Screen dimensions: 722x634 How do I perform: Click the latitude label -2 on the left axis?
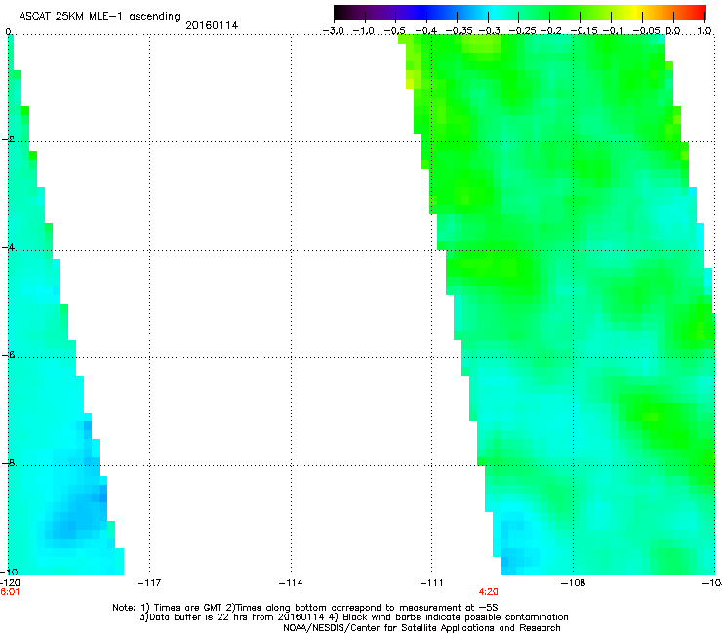pyautogui.click(x=8, y=139)
